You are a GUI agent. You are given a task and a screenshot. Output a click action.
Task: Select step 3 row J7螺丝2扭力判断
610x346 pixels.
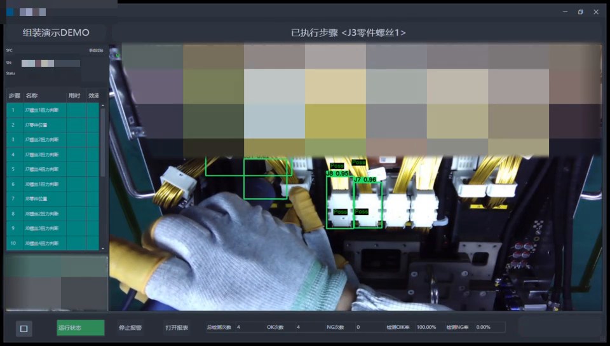tap(53, 140)
